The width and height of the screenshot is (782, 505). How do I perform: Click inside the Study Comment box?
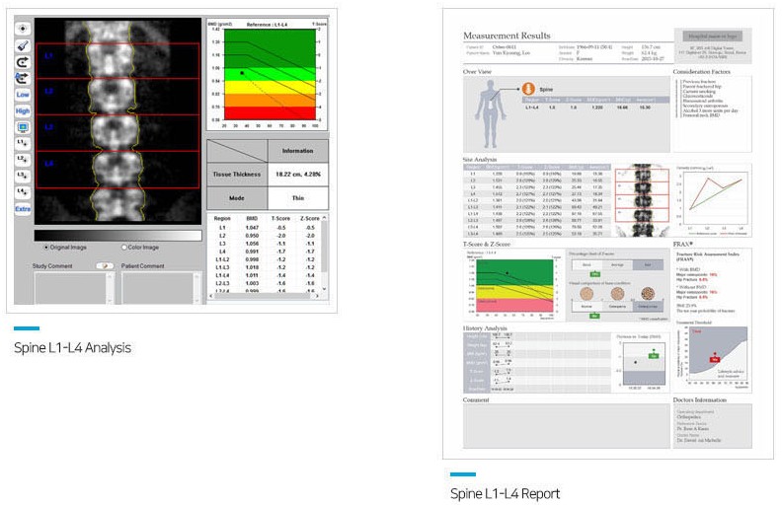(x=70, y=287)
